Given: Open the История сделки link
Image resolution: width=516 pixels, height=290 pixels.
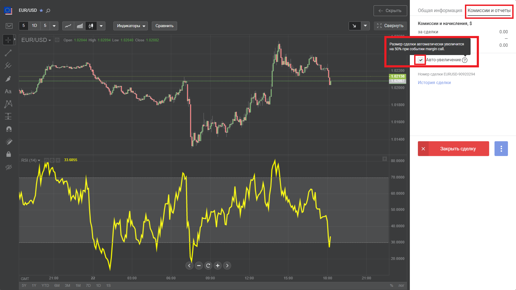Looking at the screenshot, I should 434,82.
